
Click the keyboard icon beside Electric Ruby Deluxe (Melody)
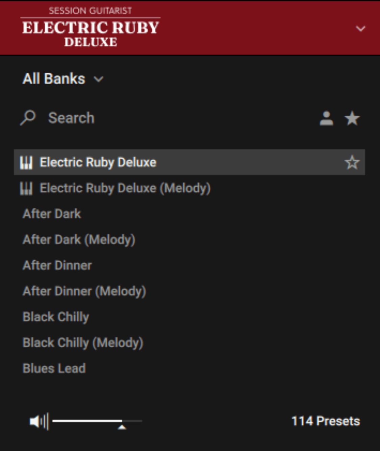click(x=27, y=188)
